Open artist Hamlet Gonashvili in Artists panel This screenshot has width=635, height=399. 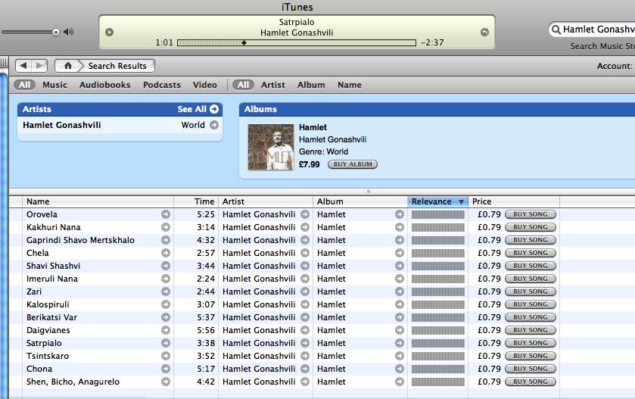click(x=62, y=125)
